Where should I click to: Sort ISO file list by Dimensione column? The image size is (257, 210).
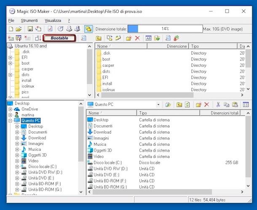pyautogui.click(x=168, y=46)
